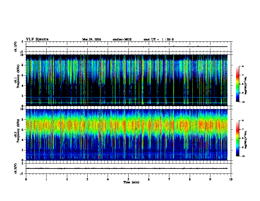
Task: Click the "4" tick on the Time axis
Action: tap(108, 179)
